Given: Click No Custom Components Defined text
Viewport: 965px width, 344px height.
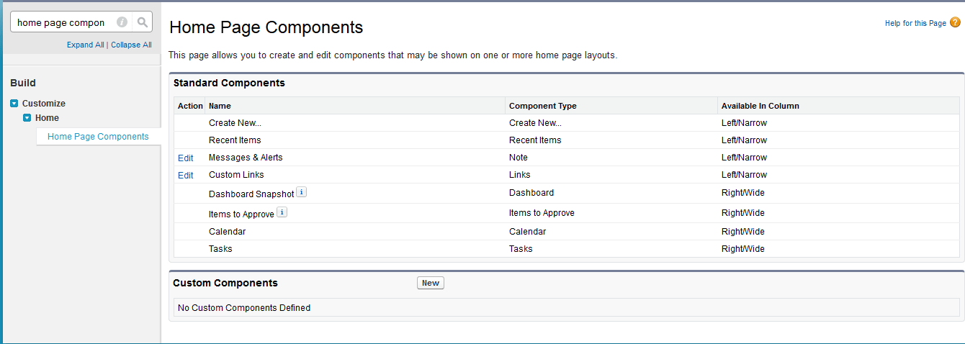Looking at the screenshot, I should [x=244, y=308].
